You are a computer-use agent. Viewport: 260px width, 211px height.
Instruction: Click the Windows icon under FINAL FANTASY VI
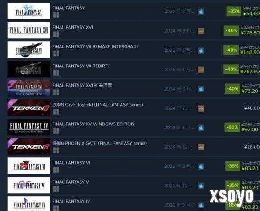[56, 170]
